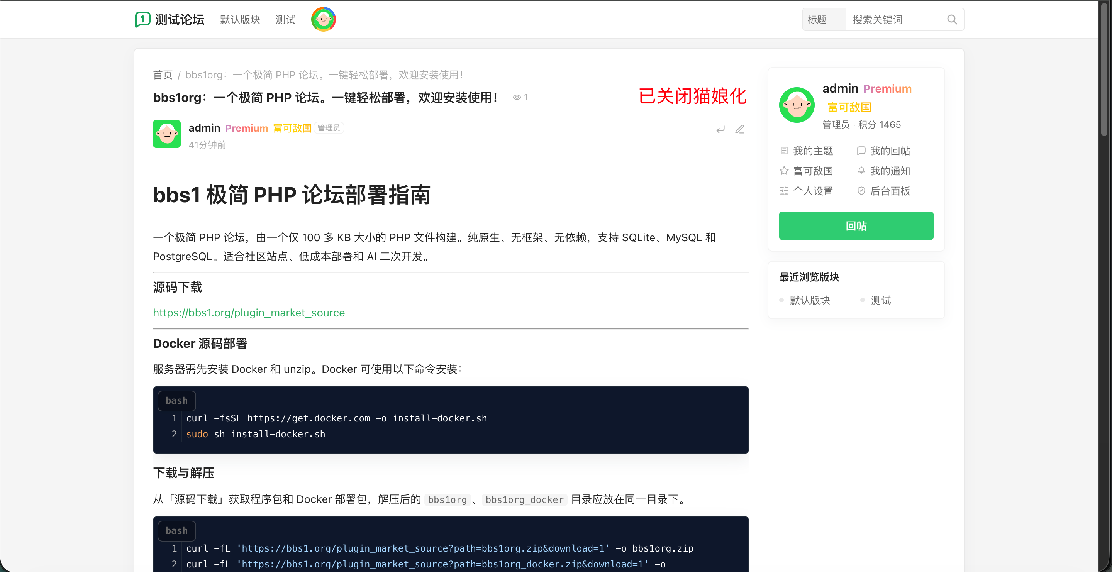Click the bash label of the first code block
1112x572 pixels.
click(176, 401)
